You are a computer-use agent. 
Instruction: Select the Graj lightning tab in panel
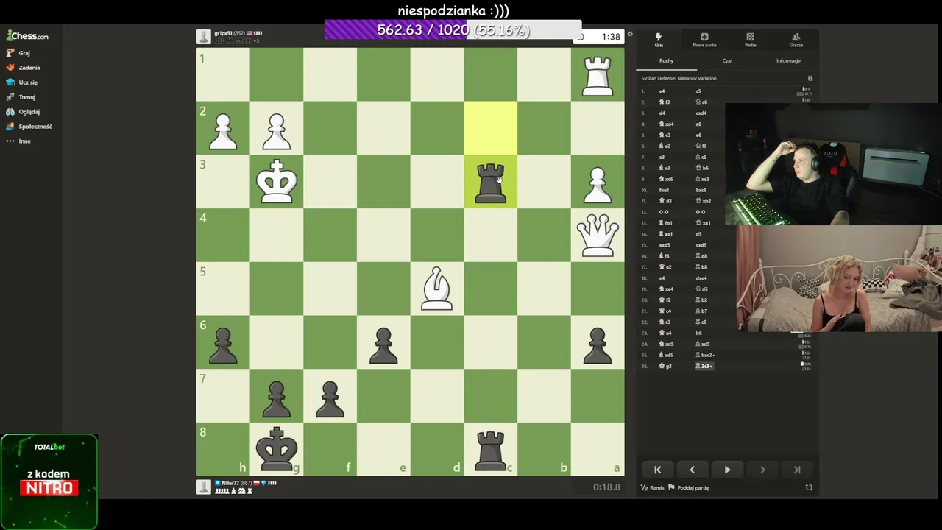click(659, 40)
